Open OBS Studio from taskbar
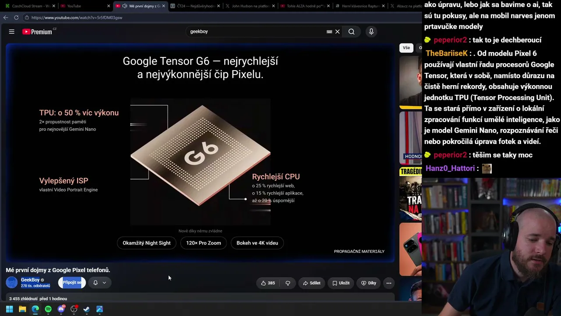The image size is (561, 316). pyautogui.click(x=74, y=309)
